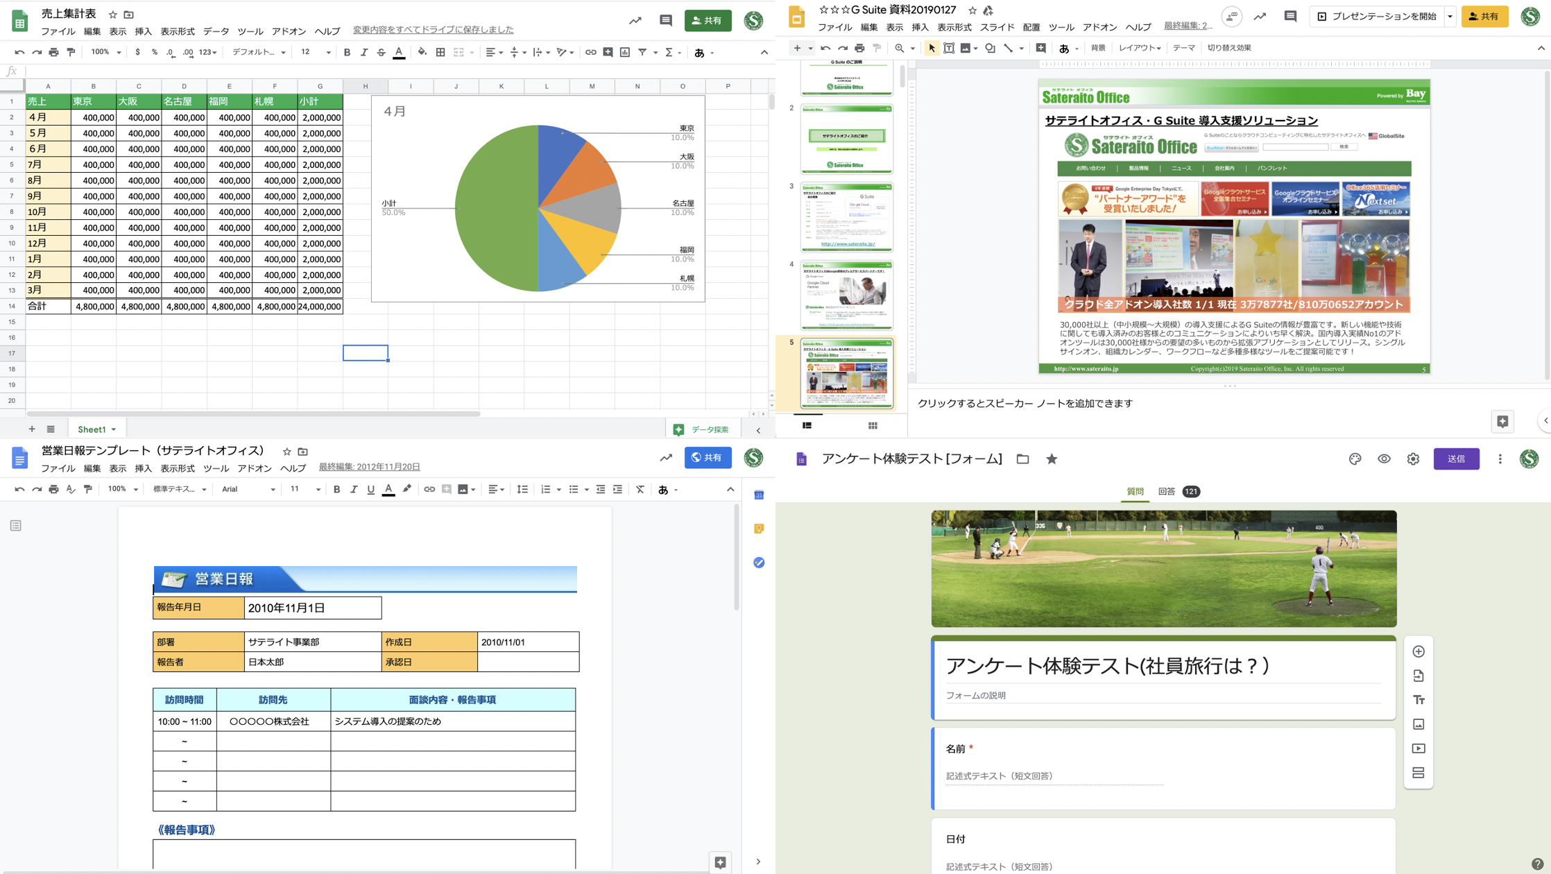This screenshot has width=1551, height=874.
Task: Open 表示形式 menu in Sheets
Action: click(178, 31)
